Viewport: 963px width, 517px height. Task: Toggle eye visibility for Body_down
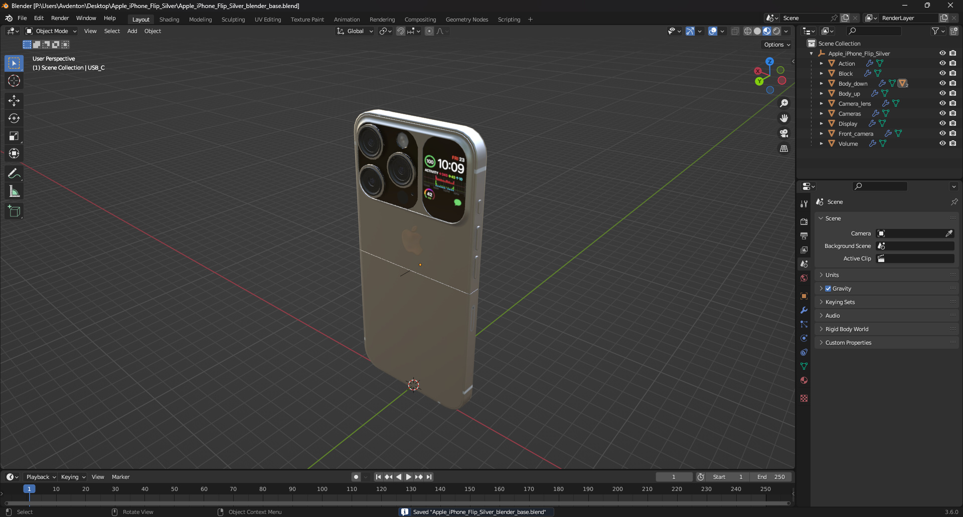(942, 83)
